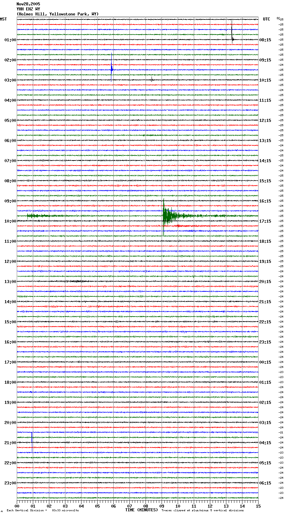Click the 17:15 UTC time label
The height and width of the screenshot is (515, 285).
[x=265, y=221]
